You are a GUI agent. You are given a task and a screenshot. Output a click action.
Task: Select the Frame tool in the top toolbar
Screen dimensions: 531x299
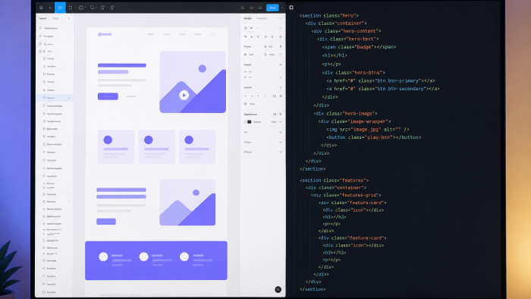click(x=71, y=8)
